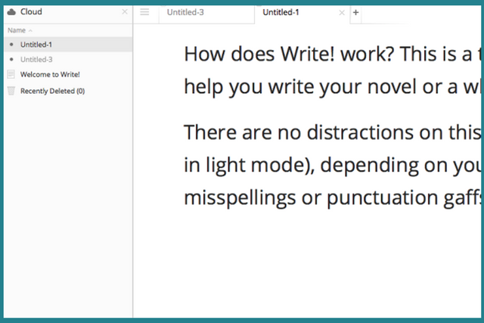Click the bullet next to Untitled-3
484x323 pixels.
pyautogui.click(x=11, y=59)
